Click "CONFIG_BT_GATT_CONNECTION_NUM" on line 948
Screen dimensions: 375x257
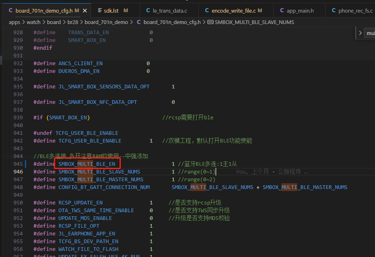click(x=104, y=187)
